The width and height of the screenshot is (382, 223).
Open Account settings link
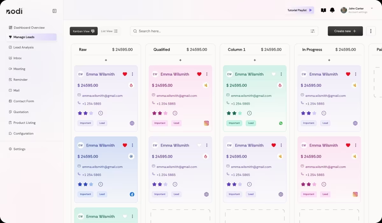click(358, 12)
